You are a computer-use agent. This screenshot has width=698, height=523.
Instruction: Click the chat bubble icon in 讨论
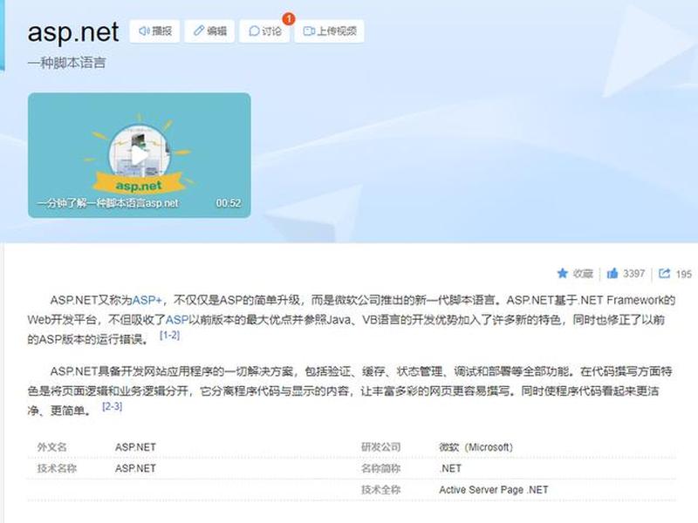[254, 31]
